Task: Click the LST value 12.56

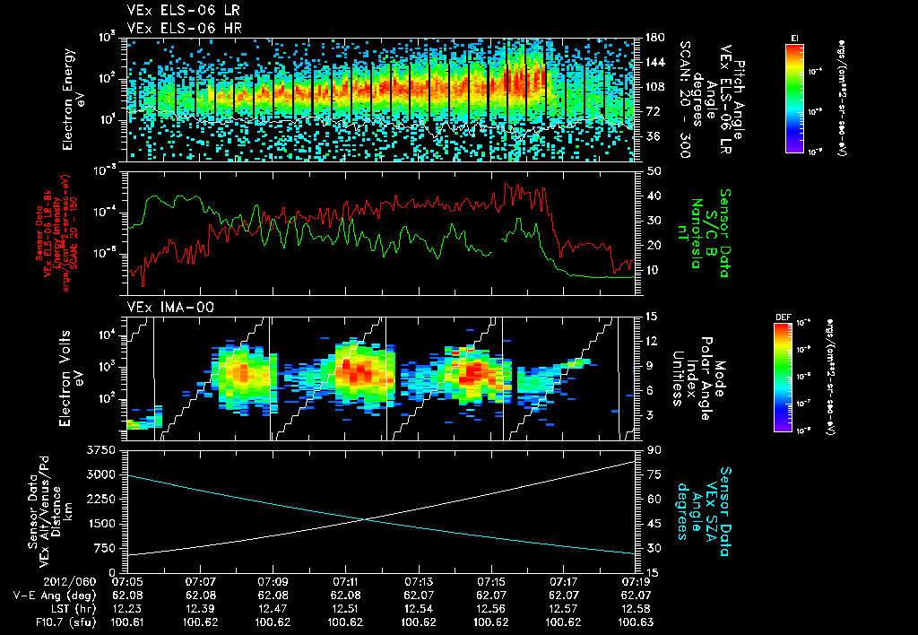Action: (x=490, y=609)
